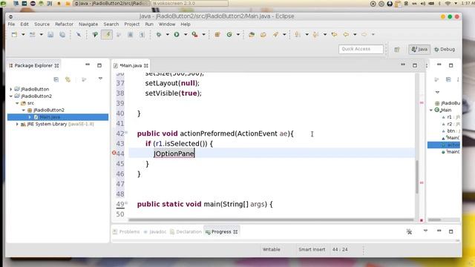Switch to the Problems tab
This screenshot has height=267, width=475.
(126, 232)
